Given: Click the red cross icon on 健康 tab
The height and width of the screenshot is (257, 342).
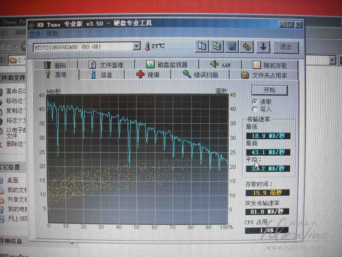Looking at the screenshot, I should coord(140,74).
